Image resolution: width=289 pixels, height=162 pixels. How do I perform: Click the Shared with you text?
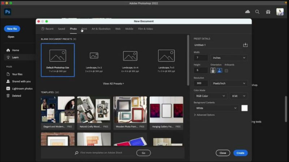click(21, 81)
